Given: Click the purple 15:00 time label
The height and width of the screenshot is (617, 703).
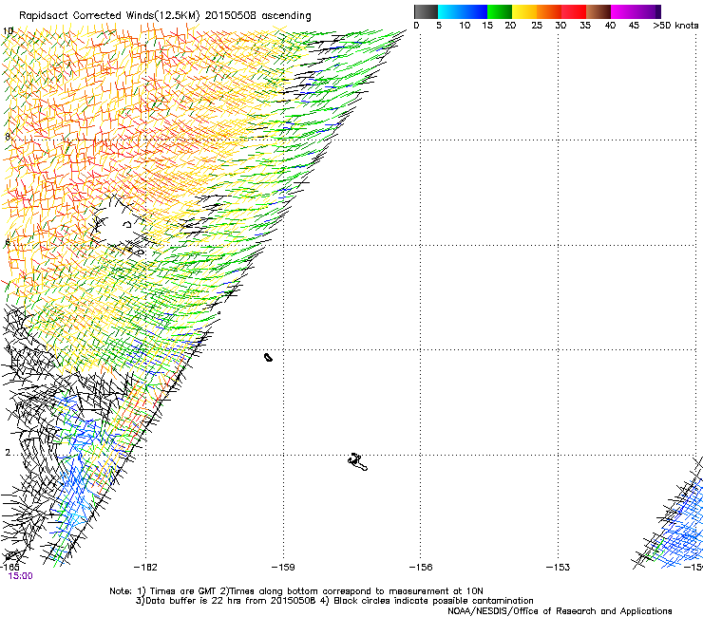Looking at the screenshot, I should 20,576.
